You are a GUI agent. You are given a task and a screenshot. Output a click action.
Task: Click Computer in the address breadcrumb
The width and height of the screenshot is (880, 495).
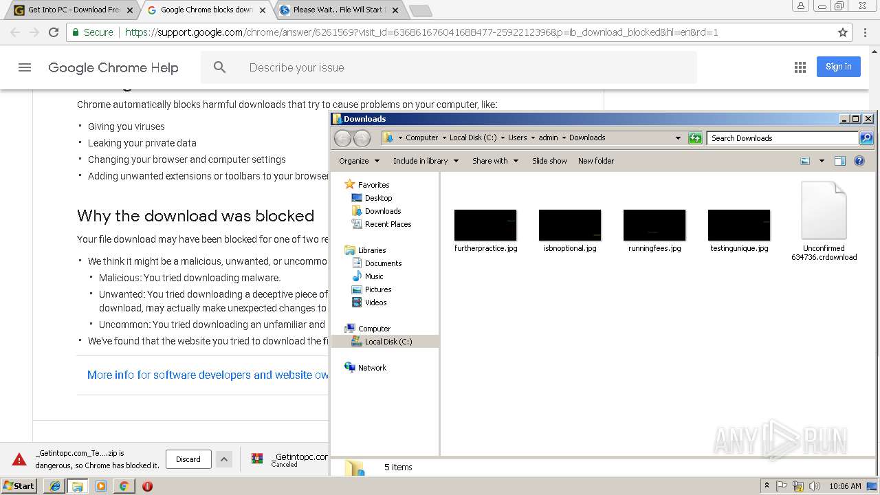pyautogui.click(x=421, y=137)
